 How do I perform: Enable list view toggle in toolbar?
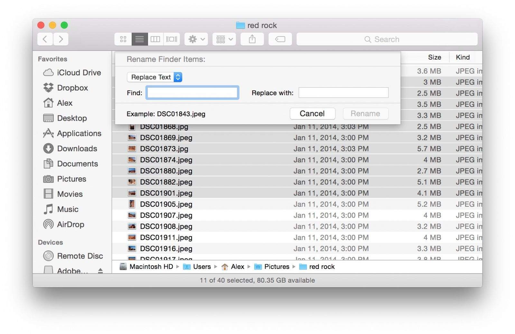coord(139,39)
